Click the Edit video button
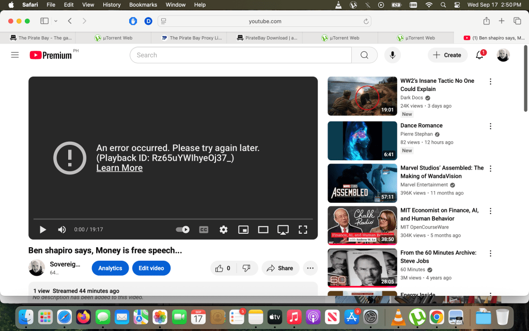The height and width of the screenshot is (331, 529). (151, 268)
